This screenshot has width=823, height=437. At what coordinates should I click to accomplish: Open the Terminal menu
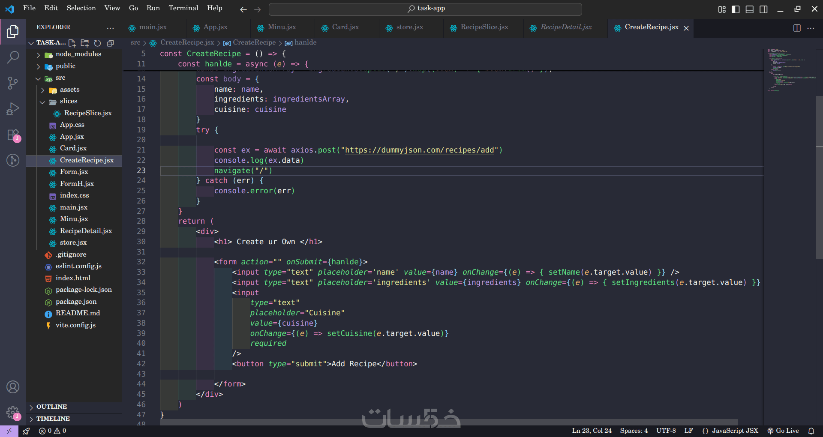tap(183, 8)
